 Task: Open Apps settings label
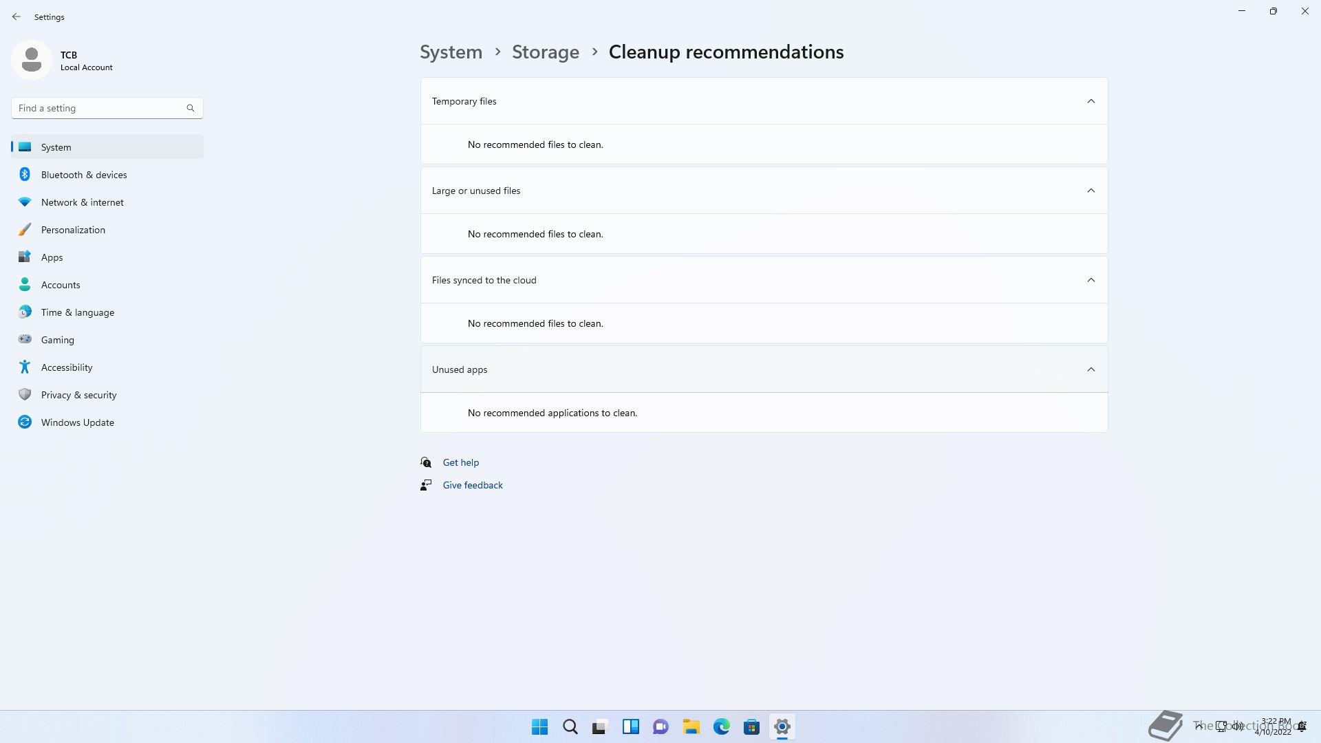tap(52, 257)
